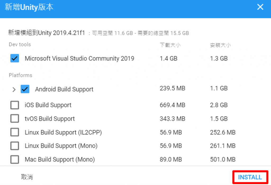The image size is (271, 185).
Task: Click the 2.8 GB install size value
Action: 219,105
